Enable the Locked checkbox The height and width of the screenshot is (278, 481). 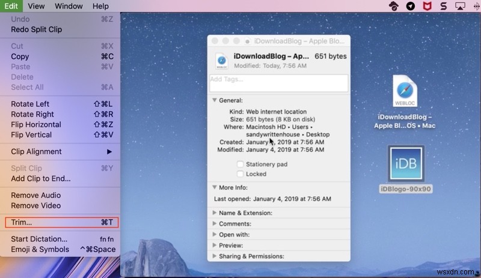tap(240, 174)
